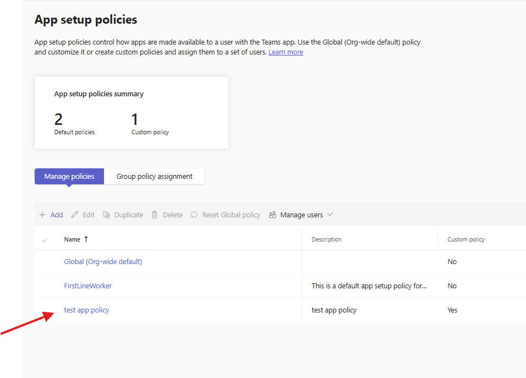Click the Manage users people icon
This screenshot has width=526, height=378.
[272, 215]
